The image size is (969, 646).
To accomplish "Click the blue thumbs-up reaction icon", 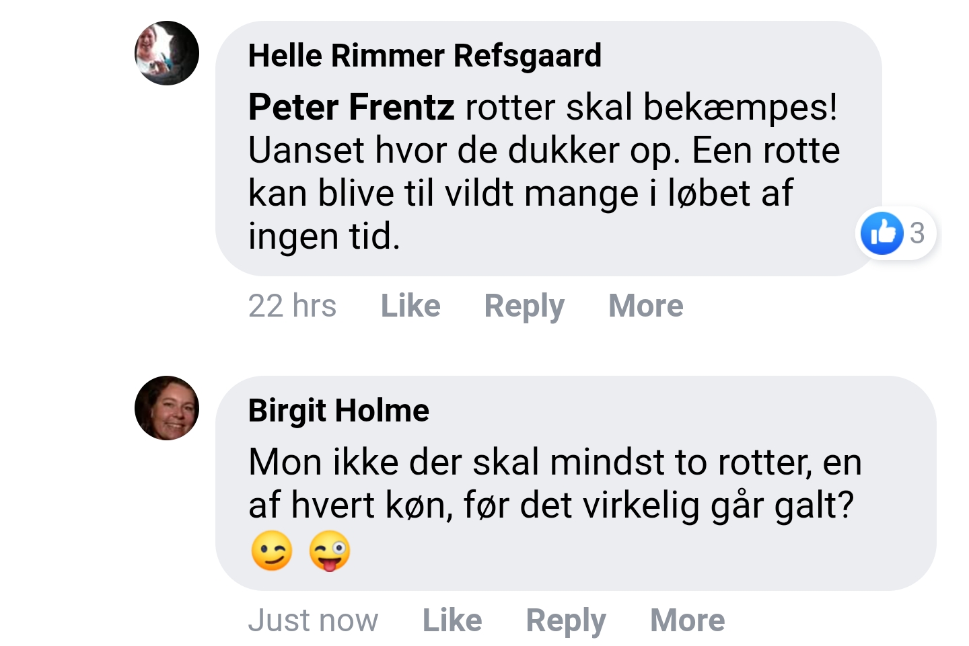I will point(882,233).
